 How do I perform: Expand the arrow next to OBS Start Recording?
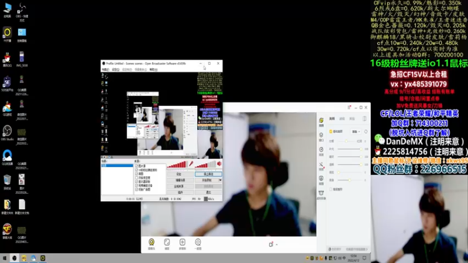221,180
